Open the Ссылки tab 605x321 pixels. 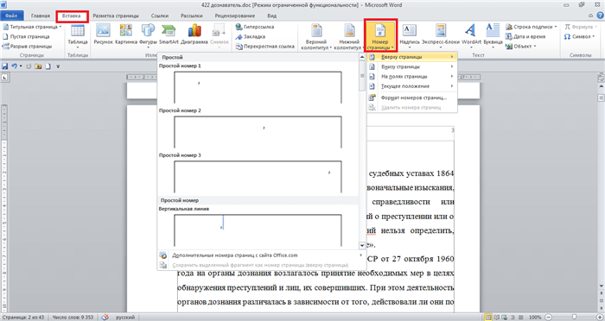coord(160,16)
